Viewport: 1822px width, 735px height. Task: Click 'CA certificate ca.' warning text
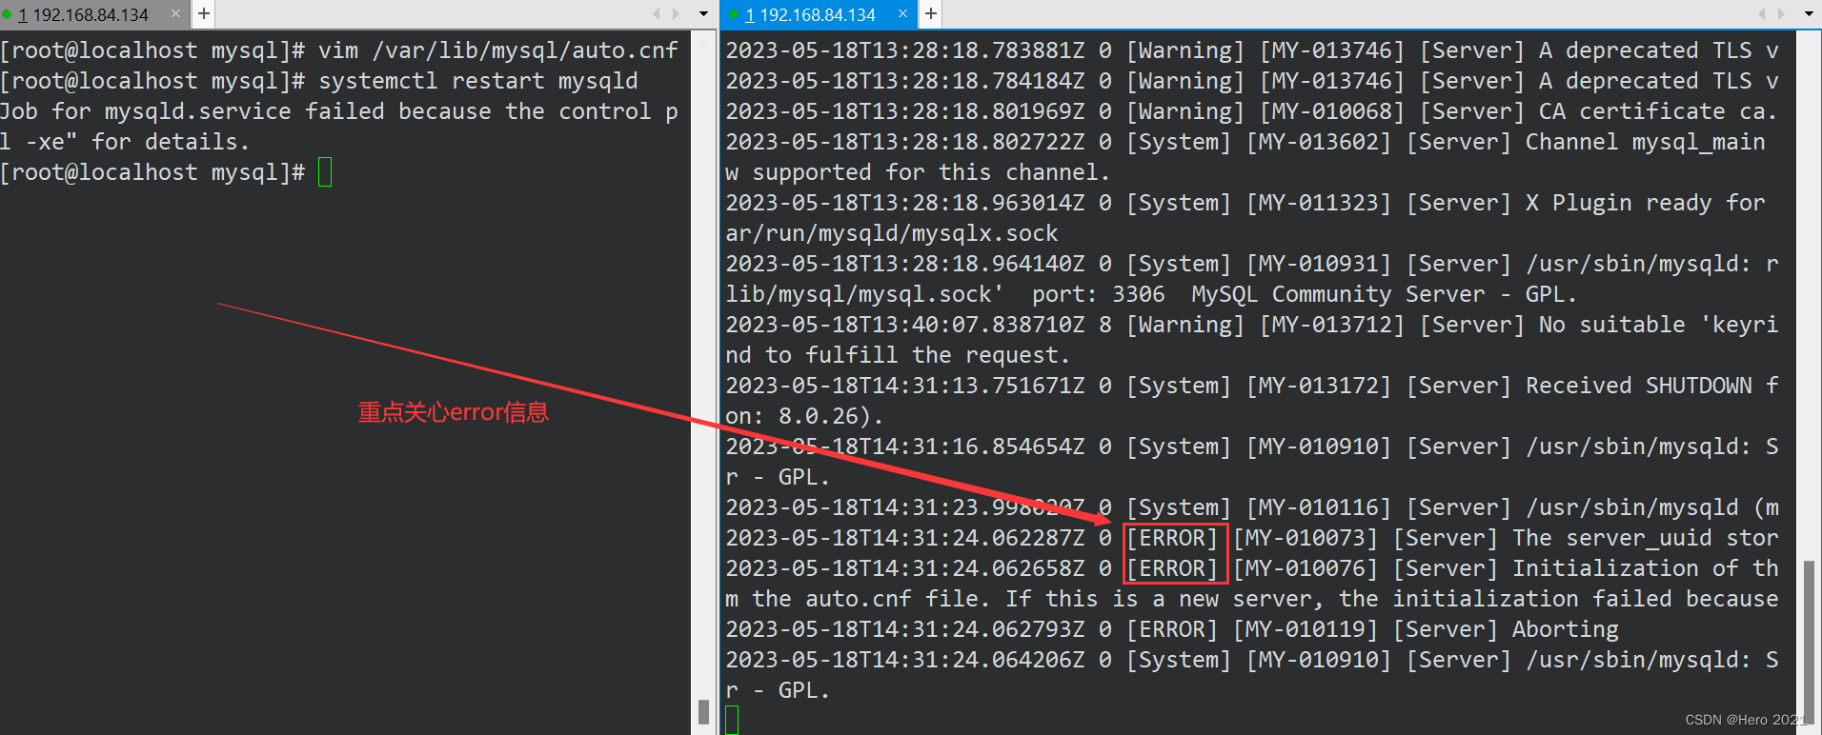point(1658,111)
